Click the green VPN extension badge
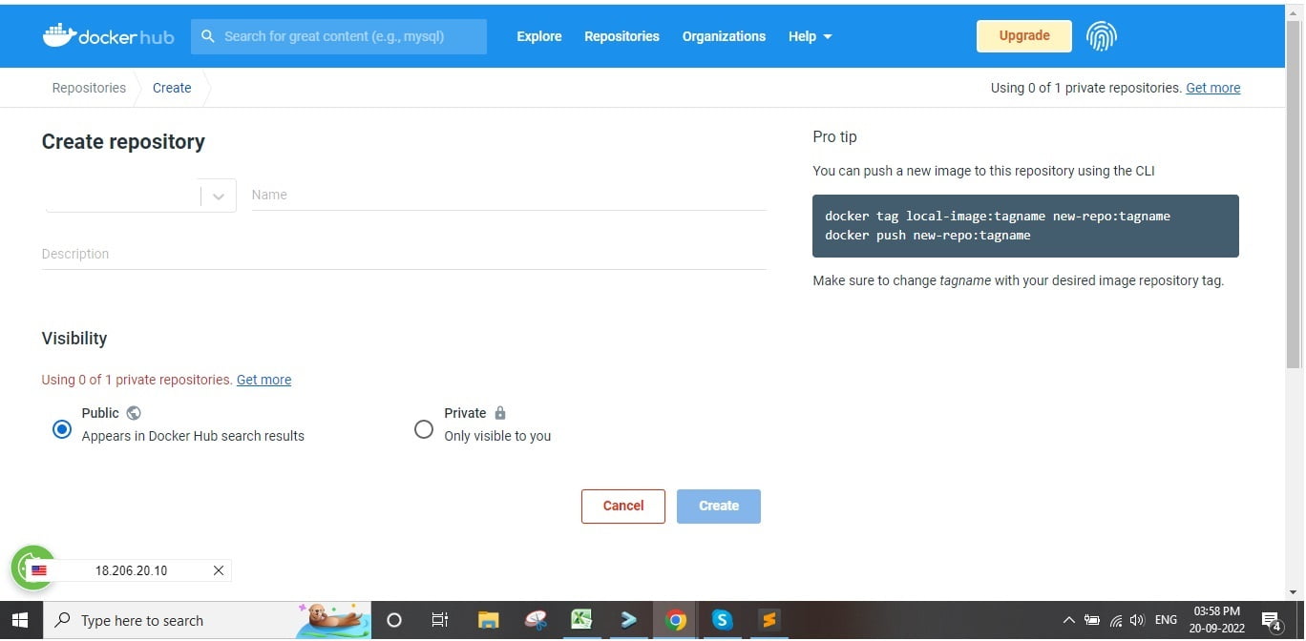This screenshot has width=1306, height=641. [32, 569]
